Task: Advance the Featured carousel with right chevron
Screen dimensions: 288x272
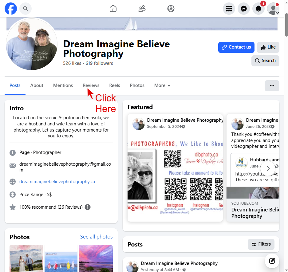Action: pos(268,168)
